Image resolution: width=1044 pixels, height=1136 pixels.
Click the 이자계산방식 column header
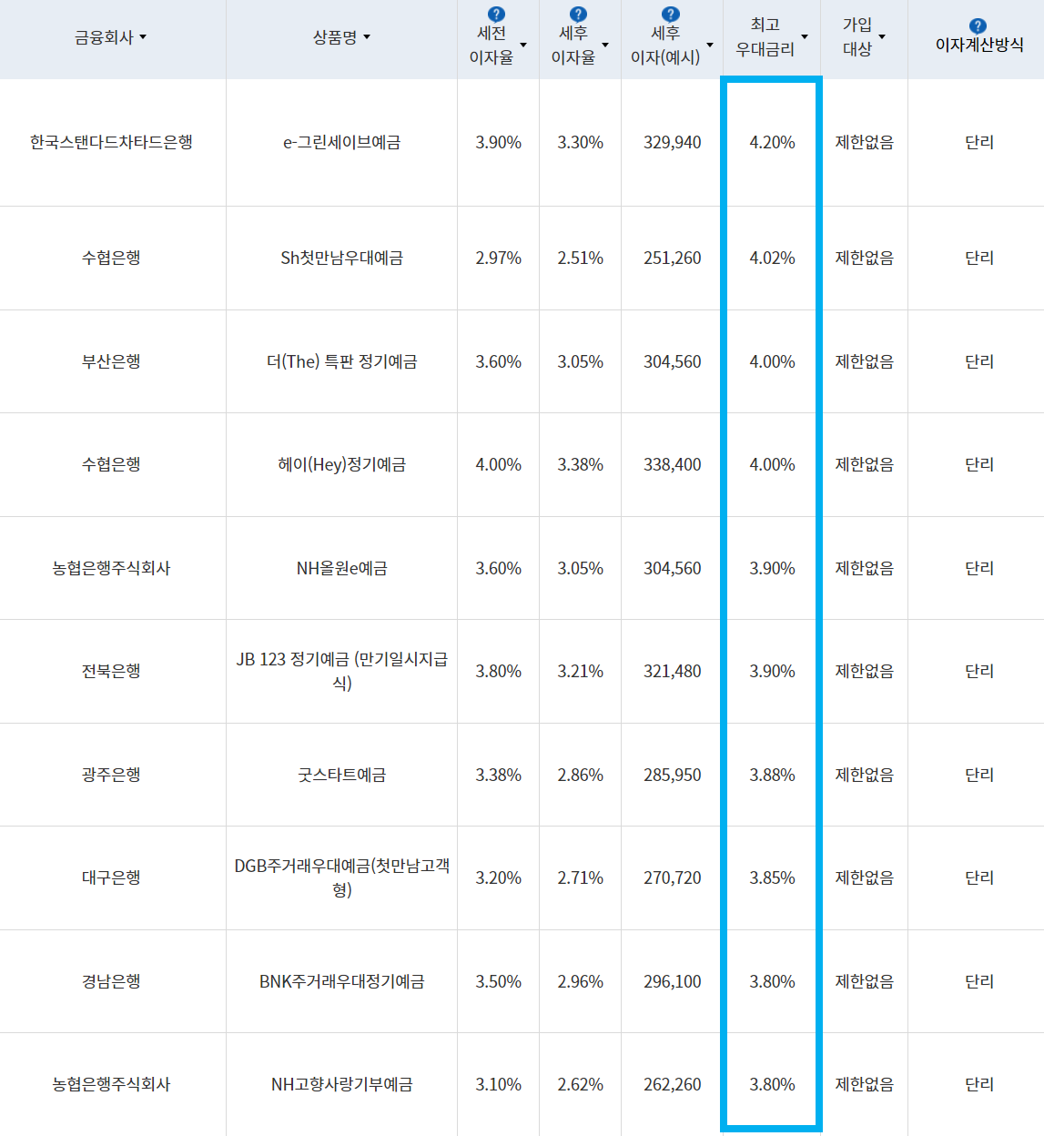tap(979, 45)
